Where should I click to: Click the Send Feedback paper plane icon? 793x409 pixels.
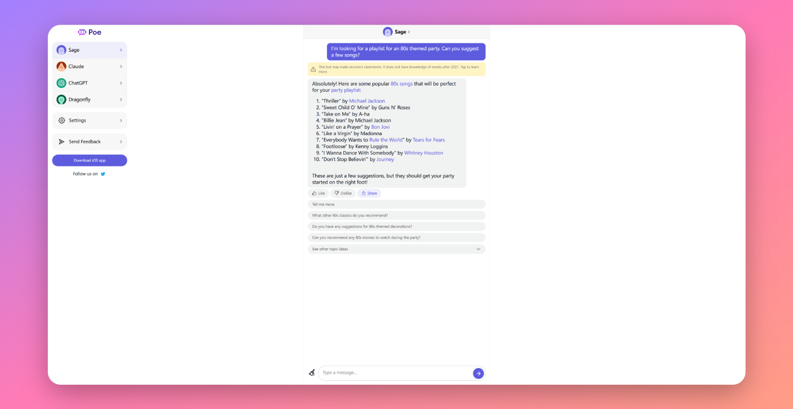point(62,141)
